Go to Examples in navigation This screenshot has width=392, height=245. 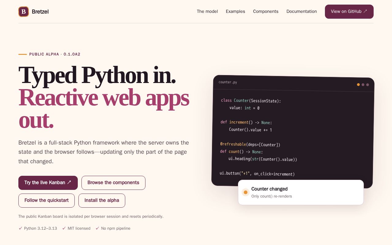click(x=236, y=11)
